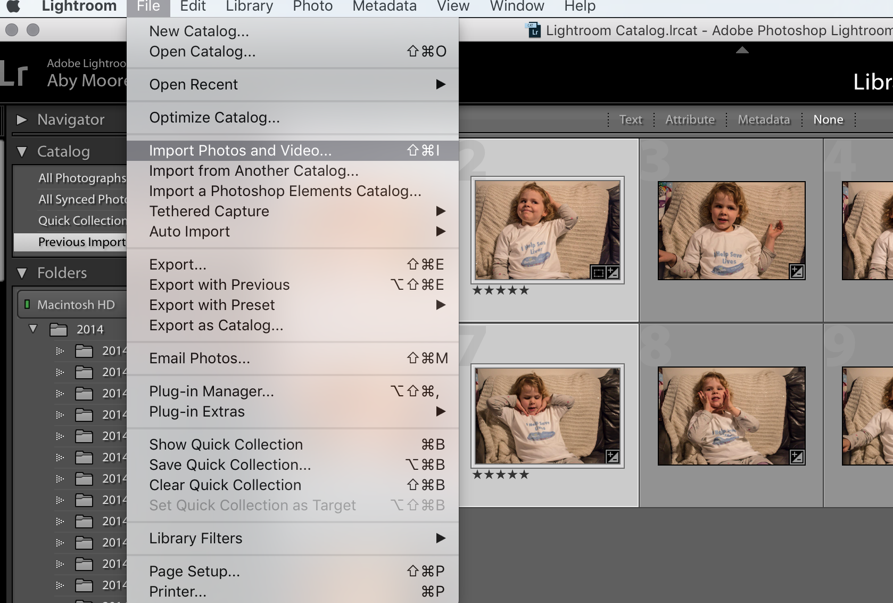Select photo thumbnail in grid cell 8
Screen dimensions: 893x603
coord(732,416)
